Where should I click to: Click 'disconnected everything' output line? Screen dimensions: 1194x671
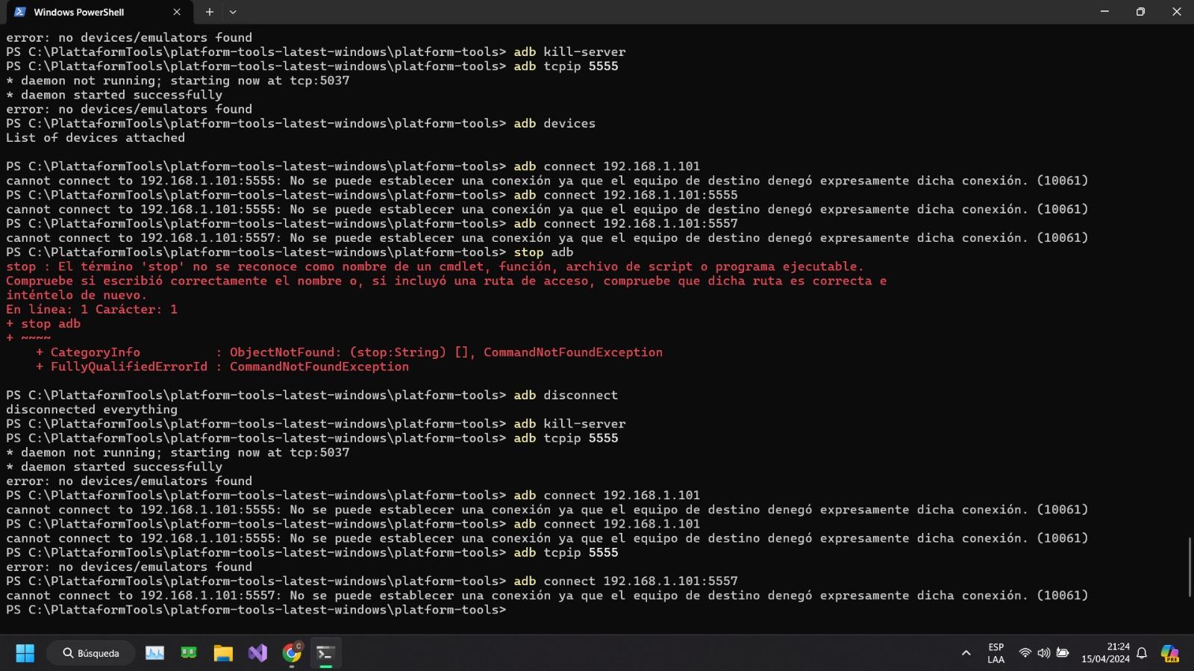[x=92, y=409]
